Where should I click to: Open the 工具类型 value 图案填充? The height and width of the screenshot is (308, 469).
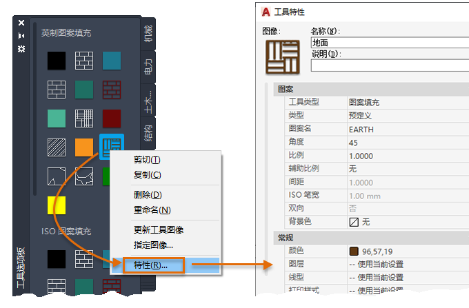(x=408, y=103)
